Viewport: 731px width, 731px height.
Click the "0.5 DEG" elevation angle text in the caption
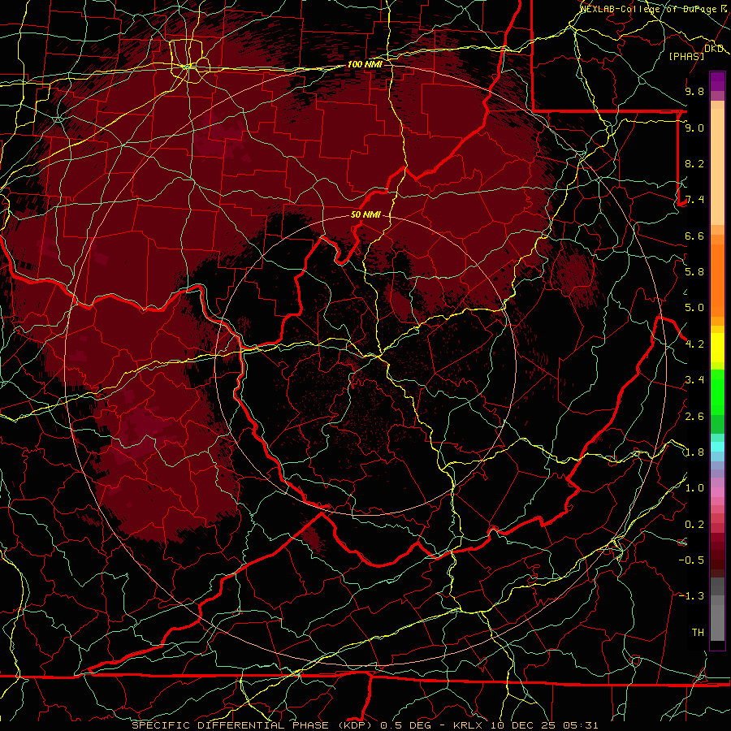click(x=405, y=725)
